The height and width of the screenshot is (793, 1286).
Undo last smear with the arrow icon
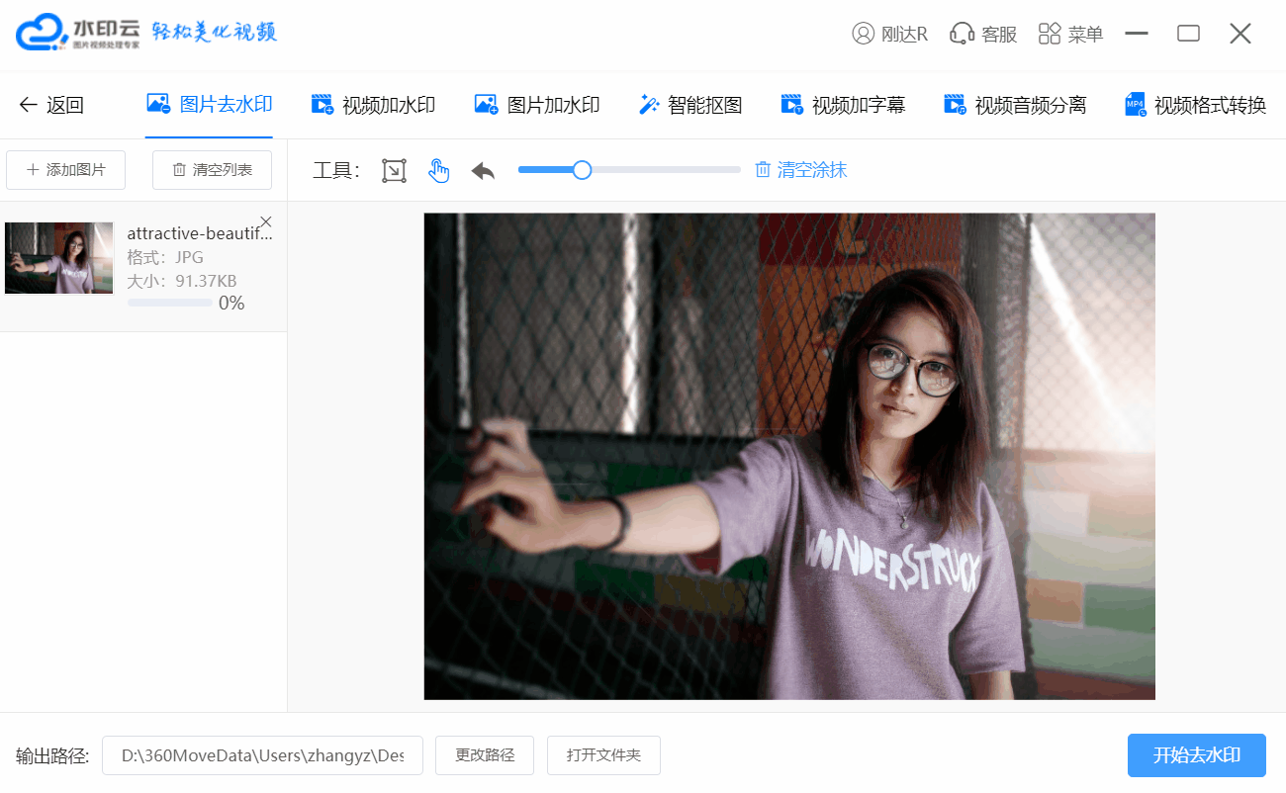coord(483,170)
